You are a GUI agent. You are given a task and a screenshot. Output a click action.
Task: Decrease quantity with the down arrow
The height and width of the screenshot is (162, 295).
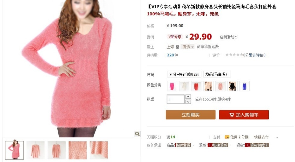pyautogui.click(x=188, y=102)
